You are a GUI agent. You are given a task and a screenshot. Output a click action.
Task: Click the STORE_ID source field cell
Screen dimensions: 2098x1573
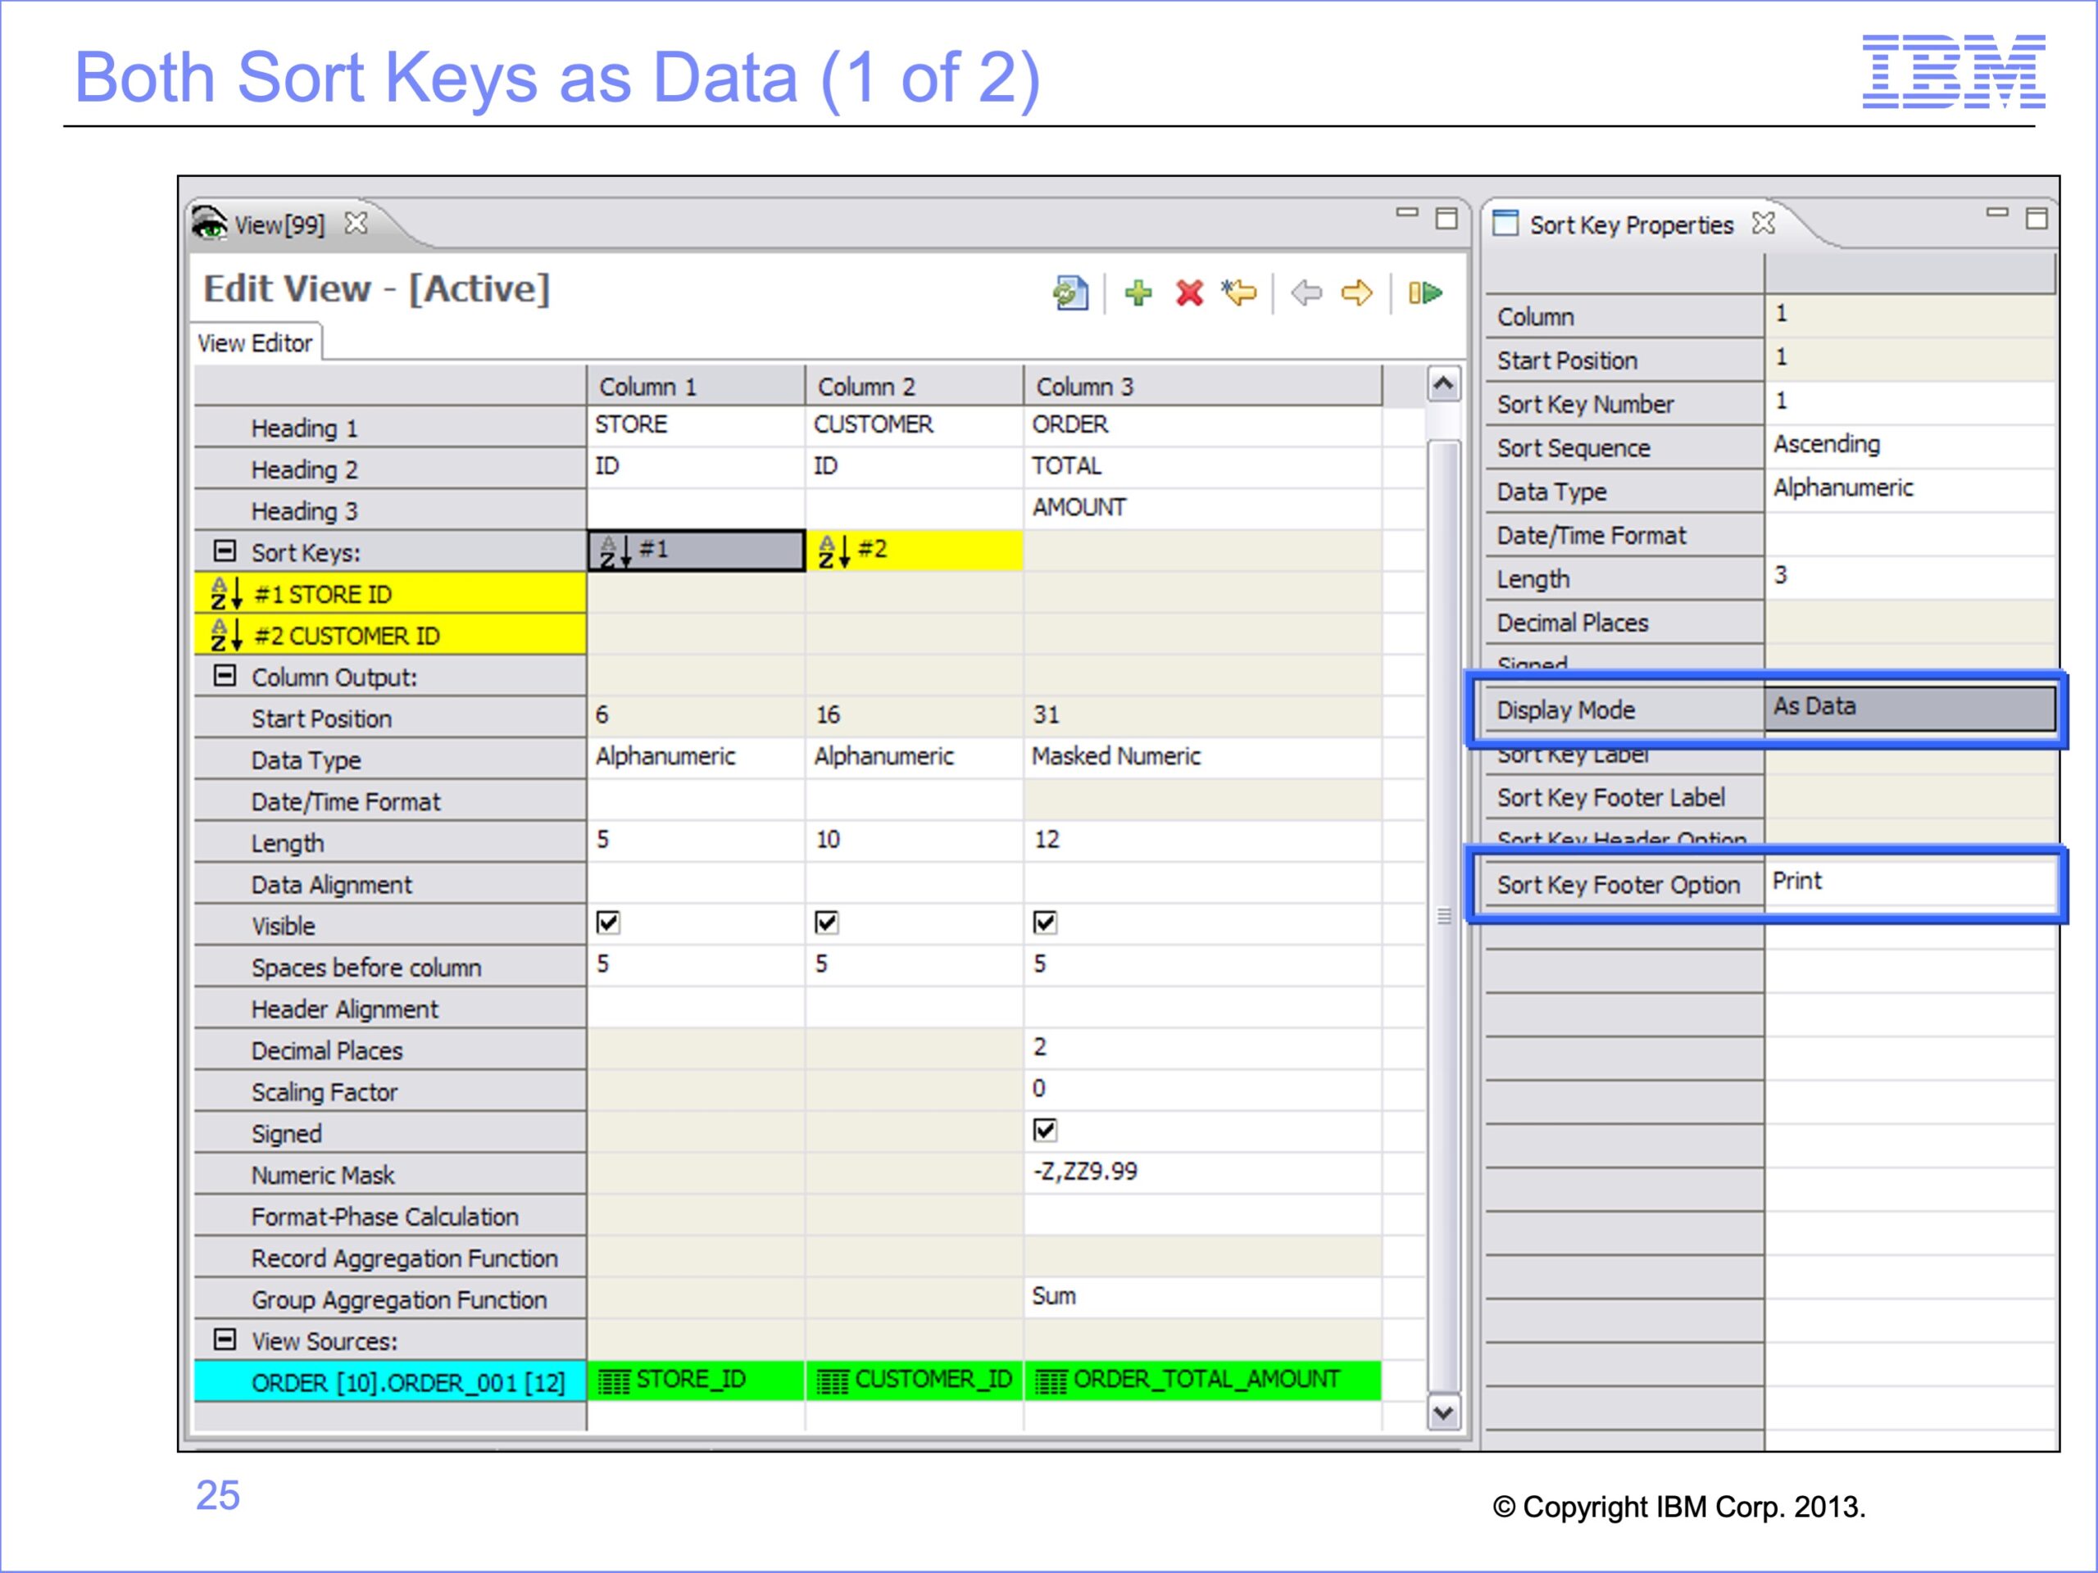click(696, 1380)
